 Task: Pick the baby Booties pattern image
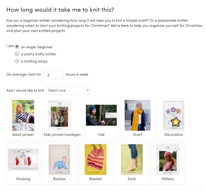pos(59,160)
